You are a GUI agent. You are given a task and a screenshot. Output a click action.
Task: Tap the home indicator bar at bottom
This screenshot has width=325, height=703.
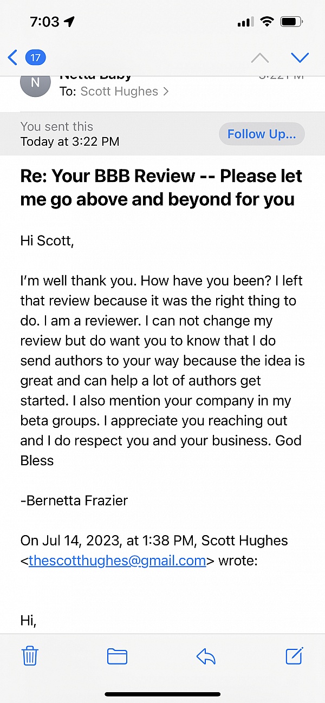(x=162, y=694)
